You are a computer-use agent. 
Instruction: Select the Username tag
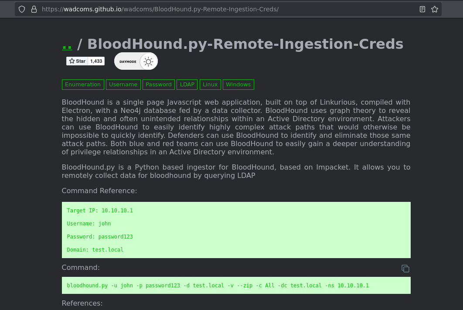click(123, 85)
